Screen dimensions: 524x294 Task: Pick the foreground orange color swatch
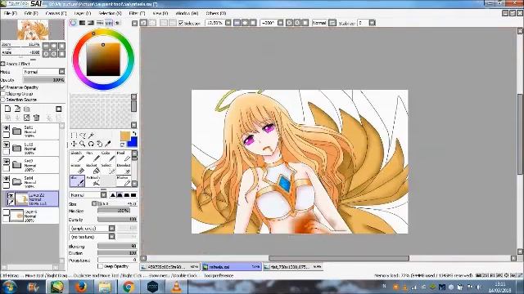click(124, 136)
